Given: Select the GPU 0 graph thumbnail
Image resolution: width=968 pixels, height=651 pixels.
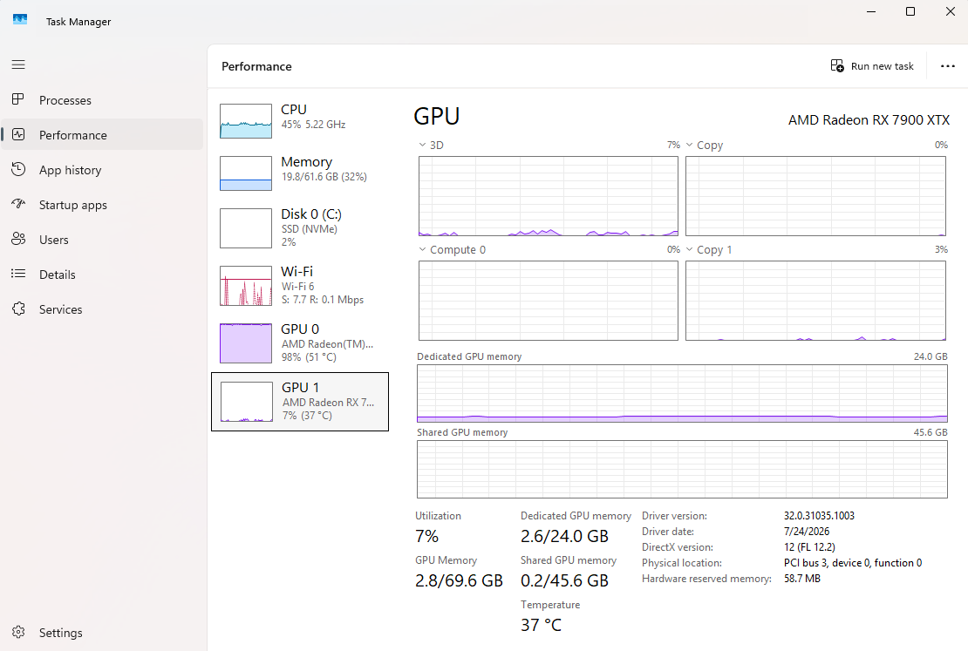Looking at the screenshot, I should tap(246, 343).
